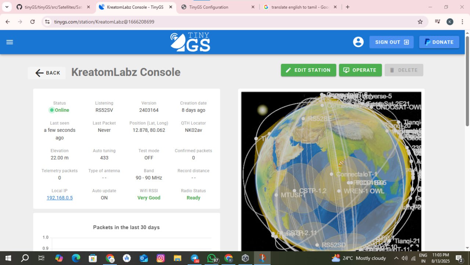Open the Local IP link 192.168.0.5

pyautogui.click(x=59, y=198)
